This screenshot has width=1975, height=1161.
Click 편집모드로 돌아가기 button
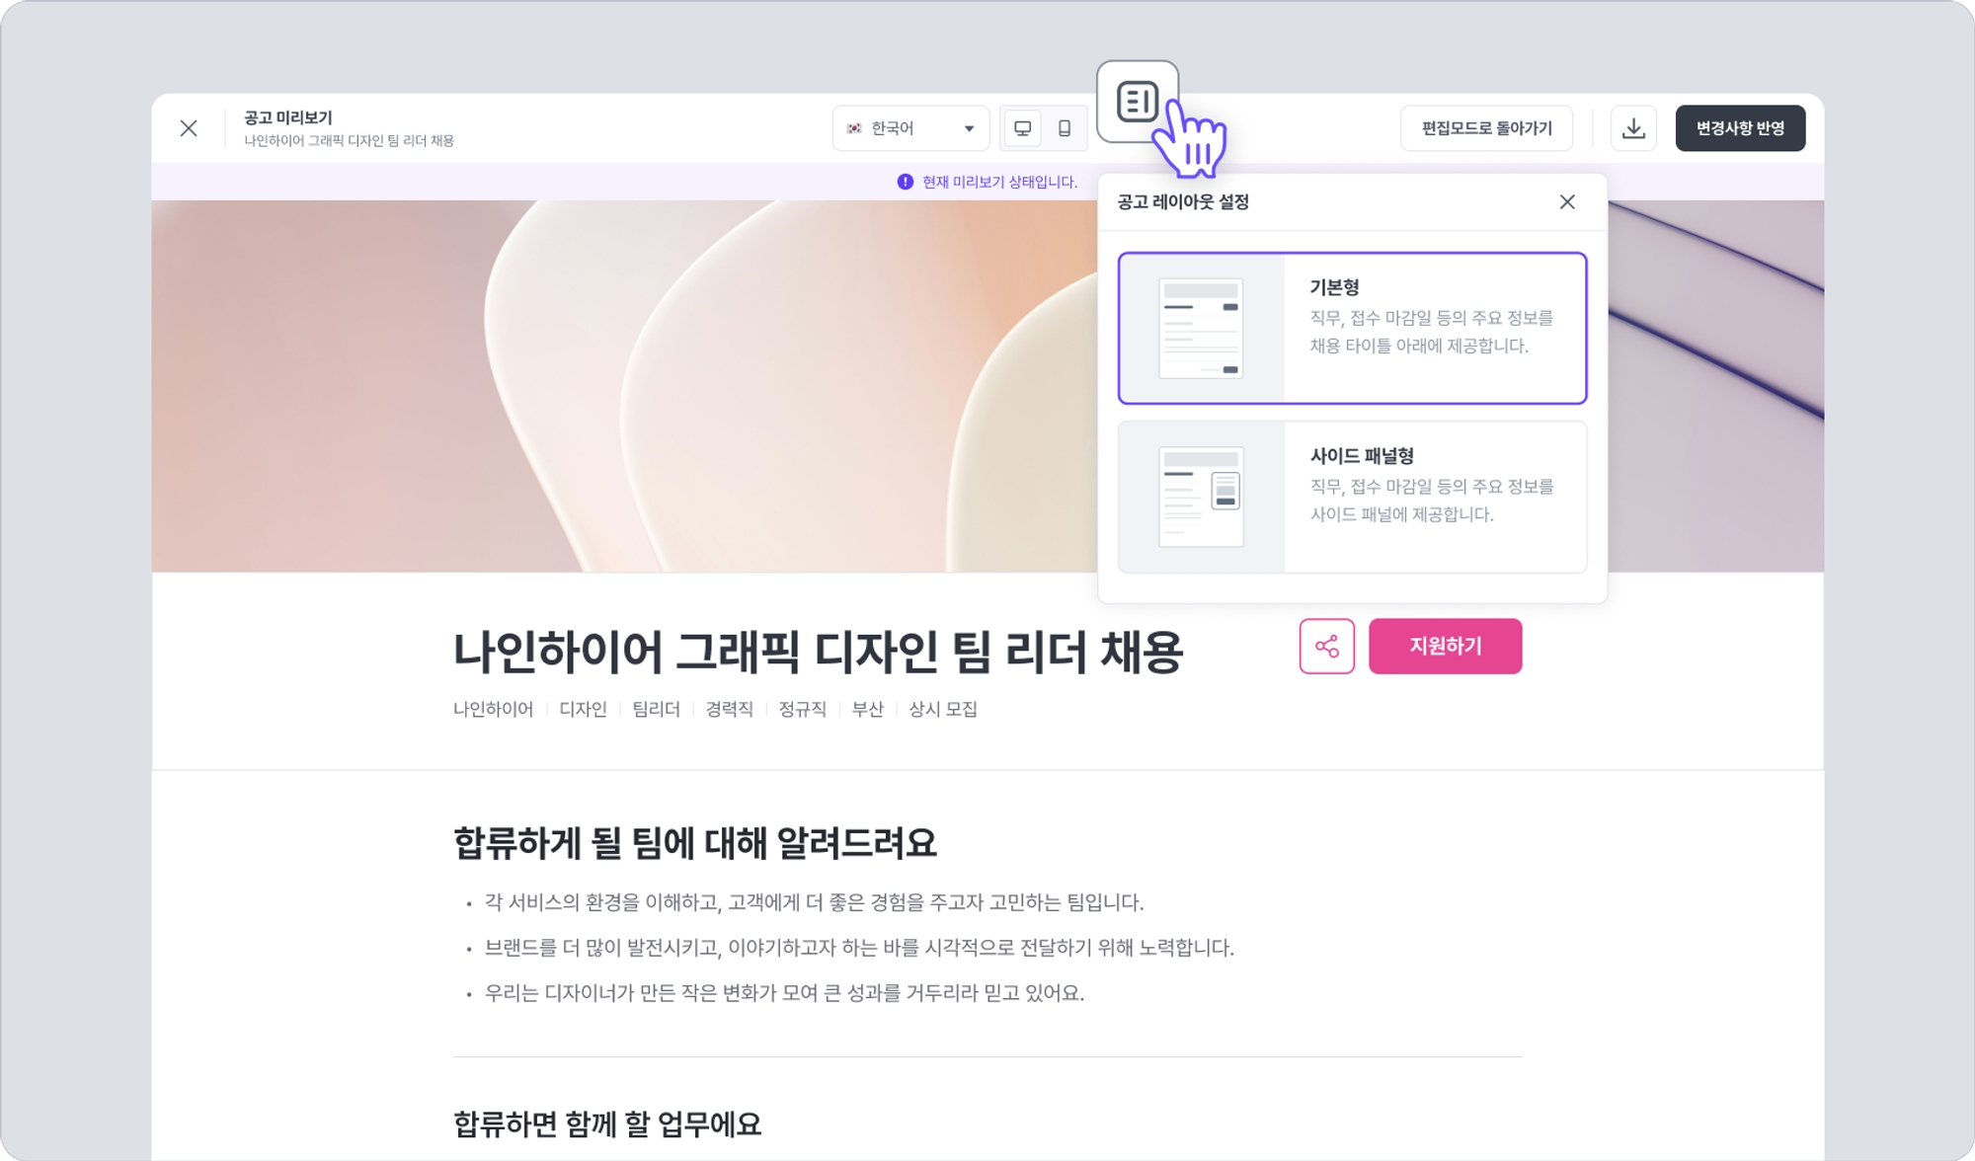pyautogui.click(x=1486, y=128)
